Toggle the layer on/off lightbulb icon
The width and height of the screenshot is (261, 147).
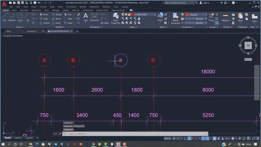[x=123, y=15]
